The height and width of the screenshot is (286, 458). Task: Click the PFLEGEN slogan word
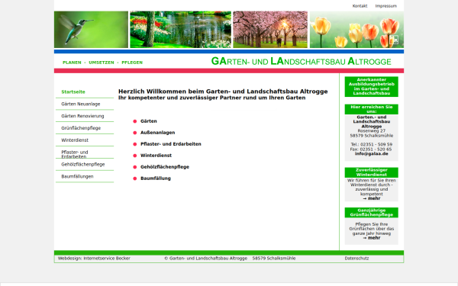coord(132,63)
